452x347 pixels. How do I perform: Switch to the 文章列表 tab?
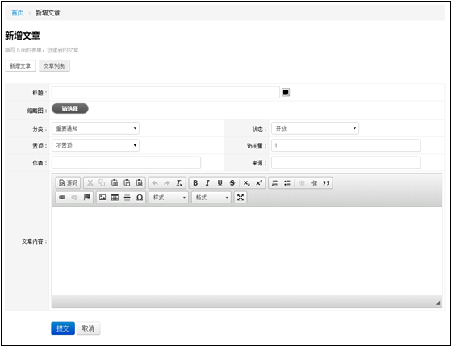[x=54, y=66]
